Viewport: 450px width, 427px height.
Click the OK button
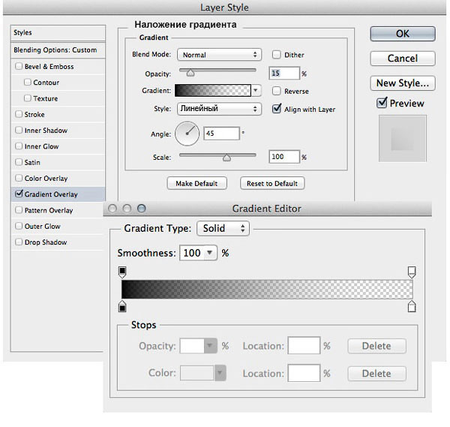coord(403,34)
